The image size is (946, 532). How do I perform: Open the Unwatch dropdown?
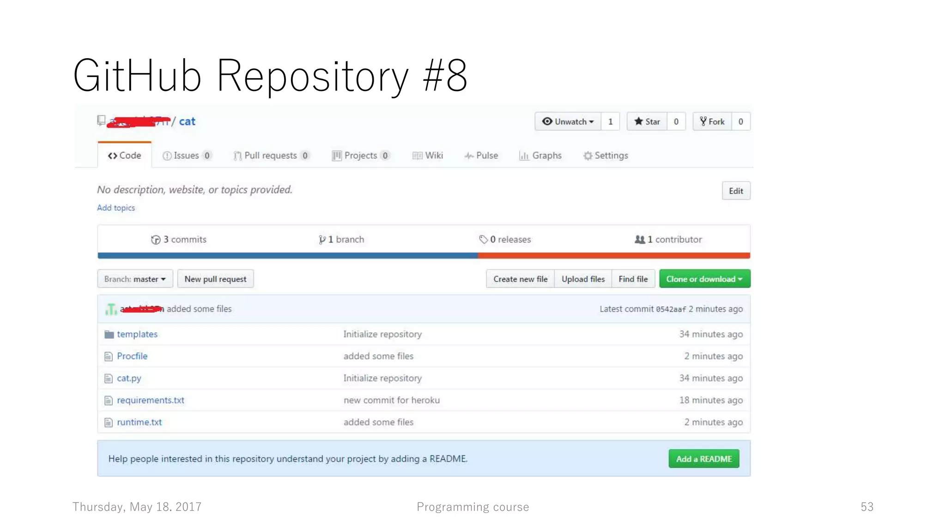568,121
